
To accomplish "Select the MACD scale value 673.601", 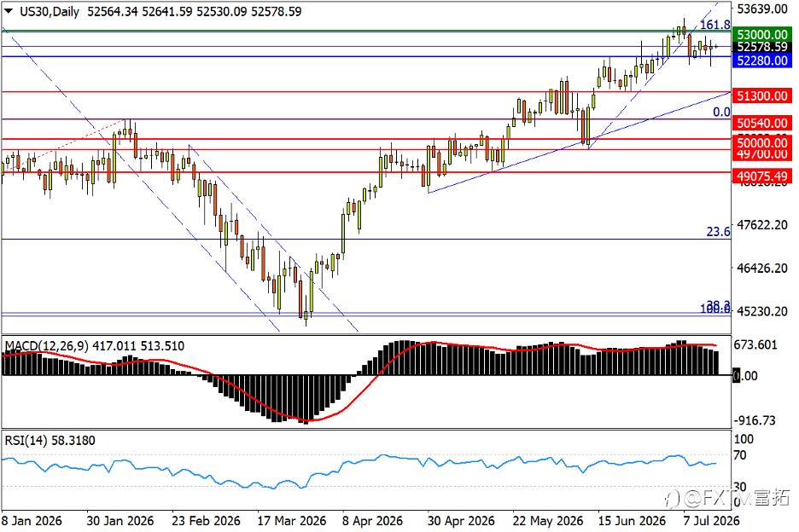I will [x=755, y=345].
